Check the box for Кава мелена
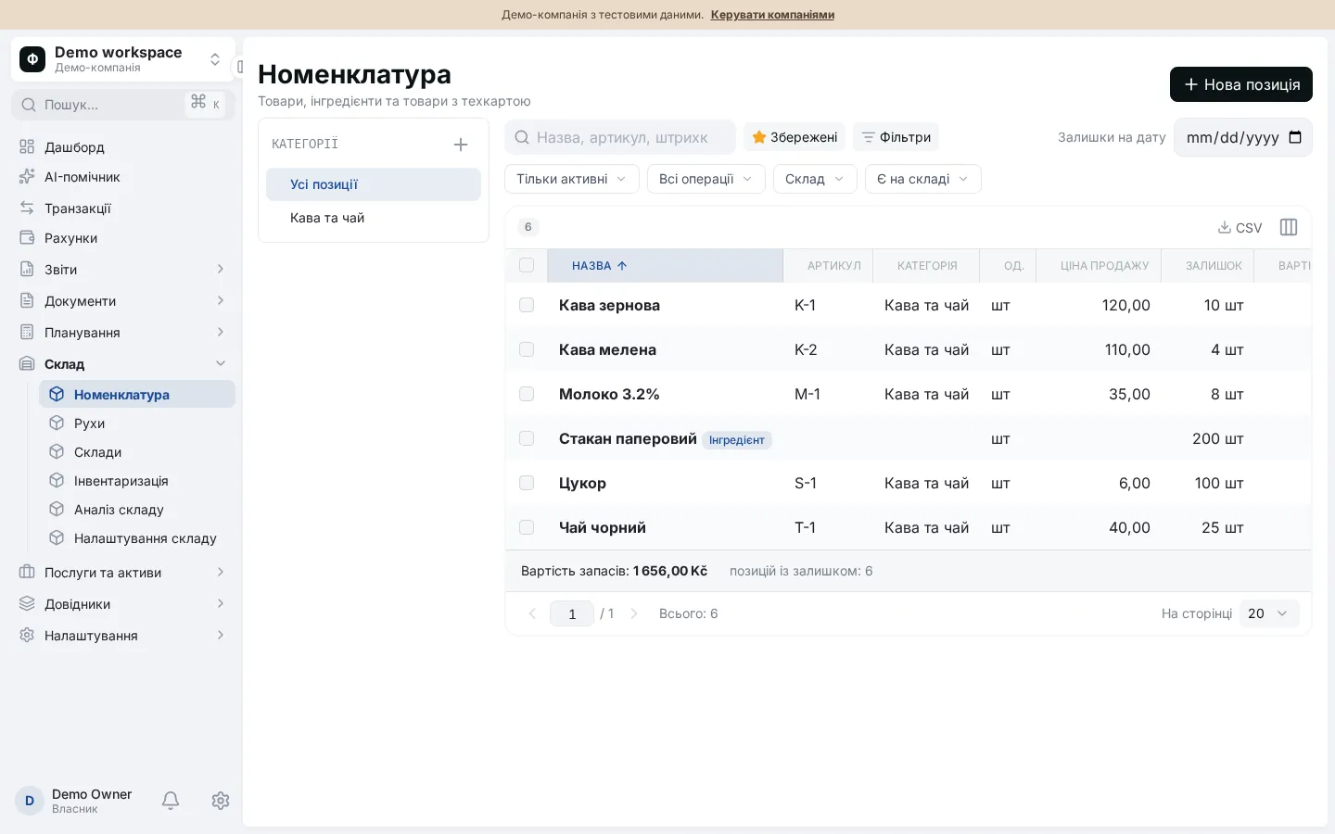This screenshot has height=834, width=1335. [x=527, y=349]
